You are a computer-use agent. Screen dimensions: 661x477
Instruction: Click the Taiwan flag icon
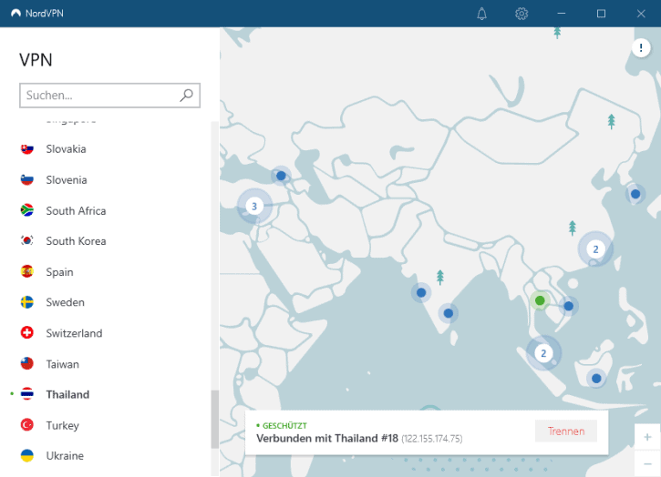(x=27, y=364)
